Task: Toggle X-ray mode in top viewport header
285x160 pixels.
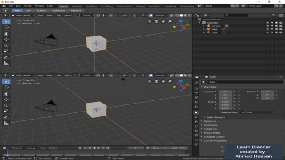Action: tap(171, 16)
